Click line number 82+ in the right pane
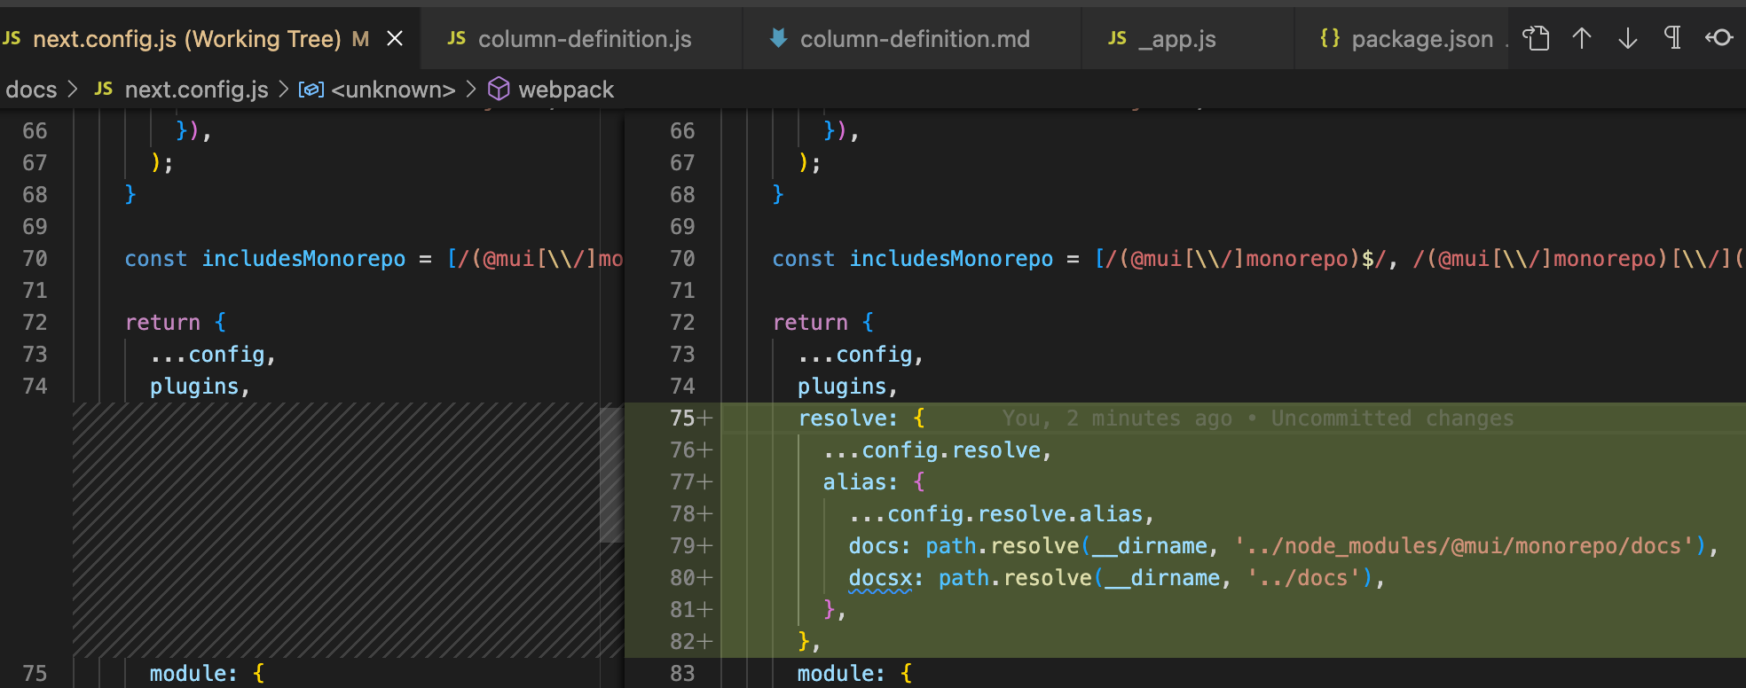This screenshot has height=688, width=1746. tap(690, 642)
